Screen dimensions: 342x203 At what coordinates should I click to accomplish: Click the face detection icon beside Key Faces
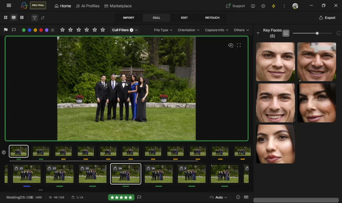tap(286, 33)
